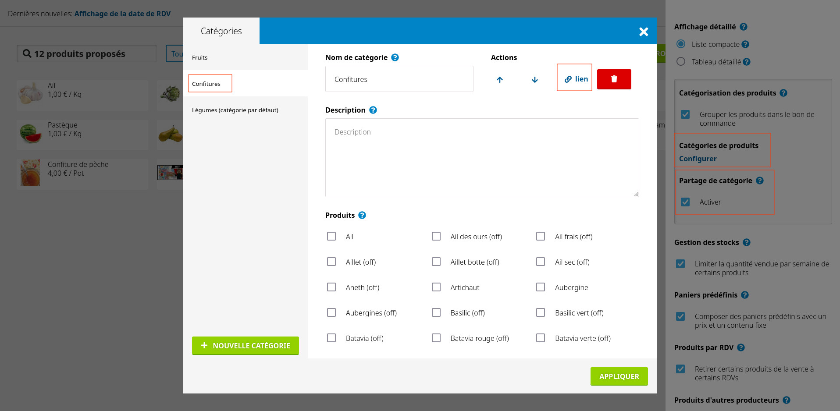The width and height of the screenshot is (840, 411).
Task: Select Légumes default category in list
Action: click(x=235, y=110)
